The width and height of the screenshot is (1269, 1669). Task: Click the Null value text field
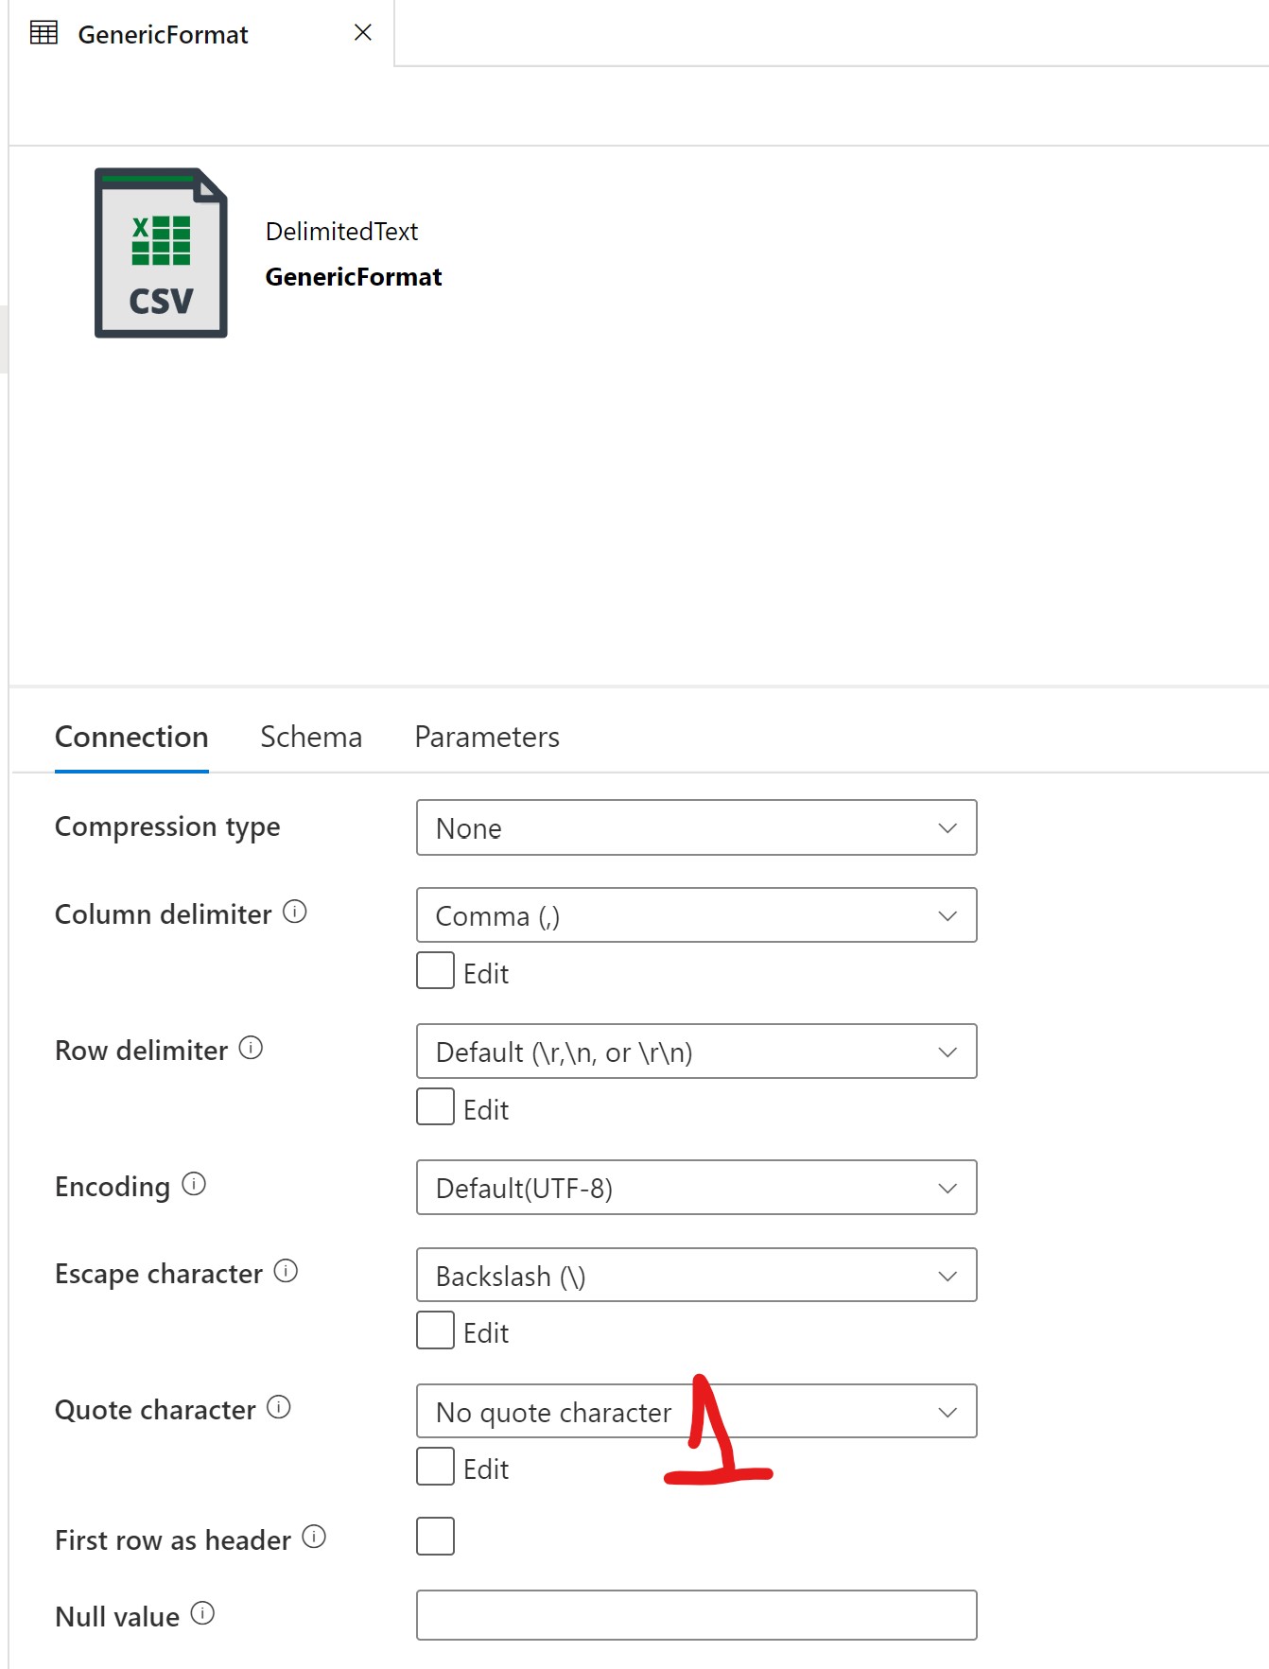click(x=696, y=1615)
